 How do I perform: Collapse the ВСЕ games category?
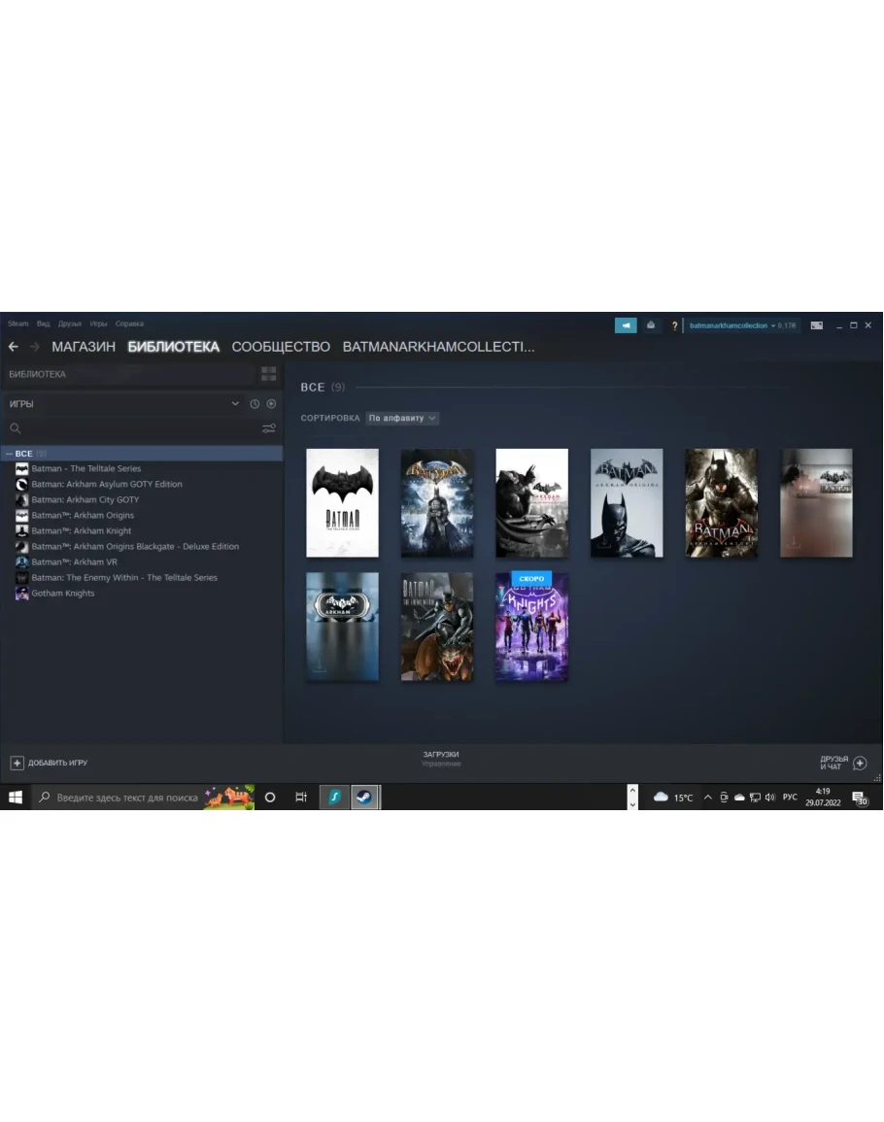[9, 454]
